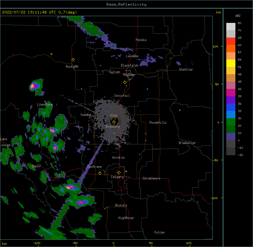
Task: Click the Blackfalds city label
Action: [129, 65]
